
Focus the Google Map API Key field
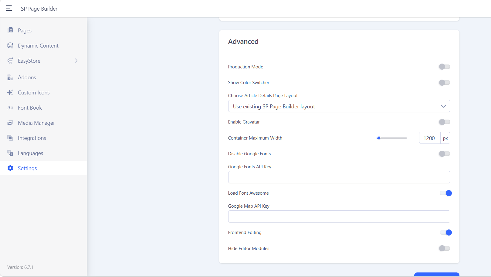(x=339, y=216)
